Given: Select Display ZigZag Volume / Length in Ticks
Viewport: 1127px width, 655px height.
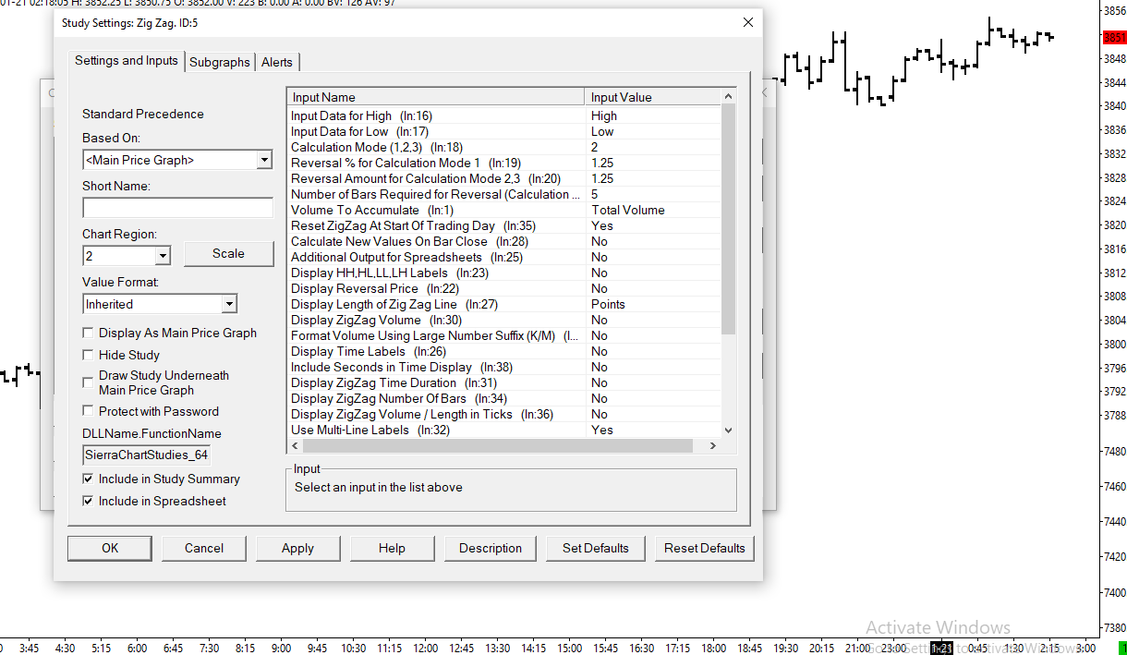Looking at the screenshot, I should (x=504, y=414).
